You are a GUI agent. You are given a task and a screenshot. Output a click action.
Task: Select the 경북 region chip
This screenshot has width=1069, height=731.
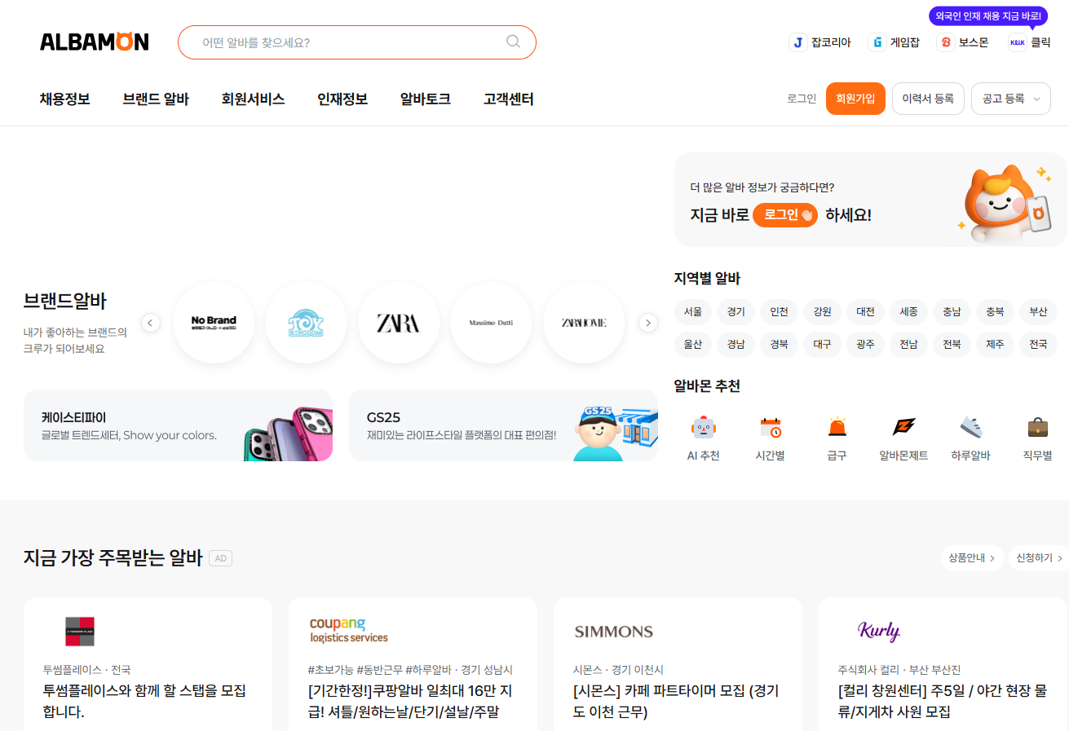coord(780,345)
